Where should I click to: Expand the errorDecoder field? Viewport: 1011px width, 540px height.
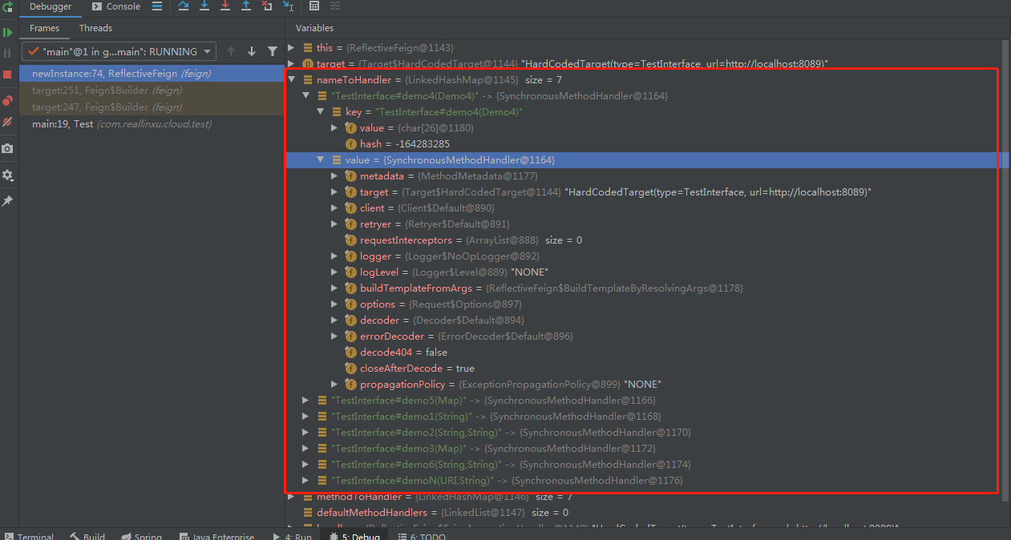point(334,336)
